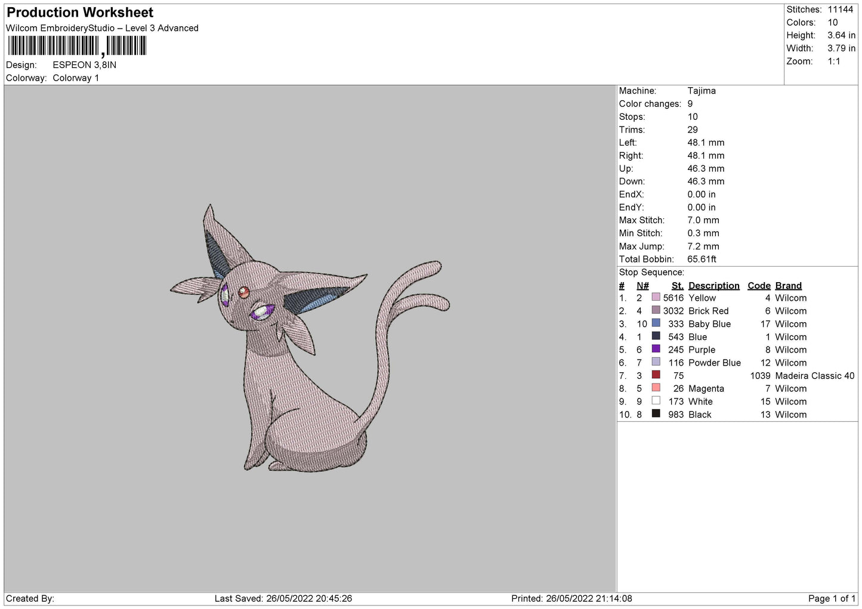Click the stitch count '11144'
862x609 pixels.
point(840,10)
